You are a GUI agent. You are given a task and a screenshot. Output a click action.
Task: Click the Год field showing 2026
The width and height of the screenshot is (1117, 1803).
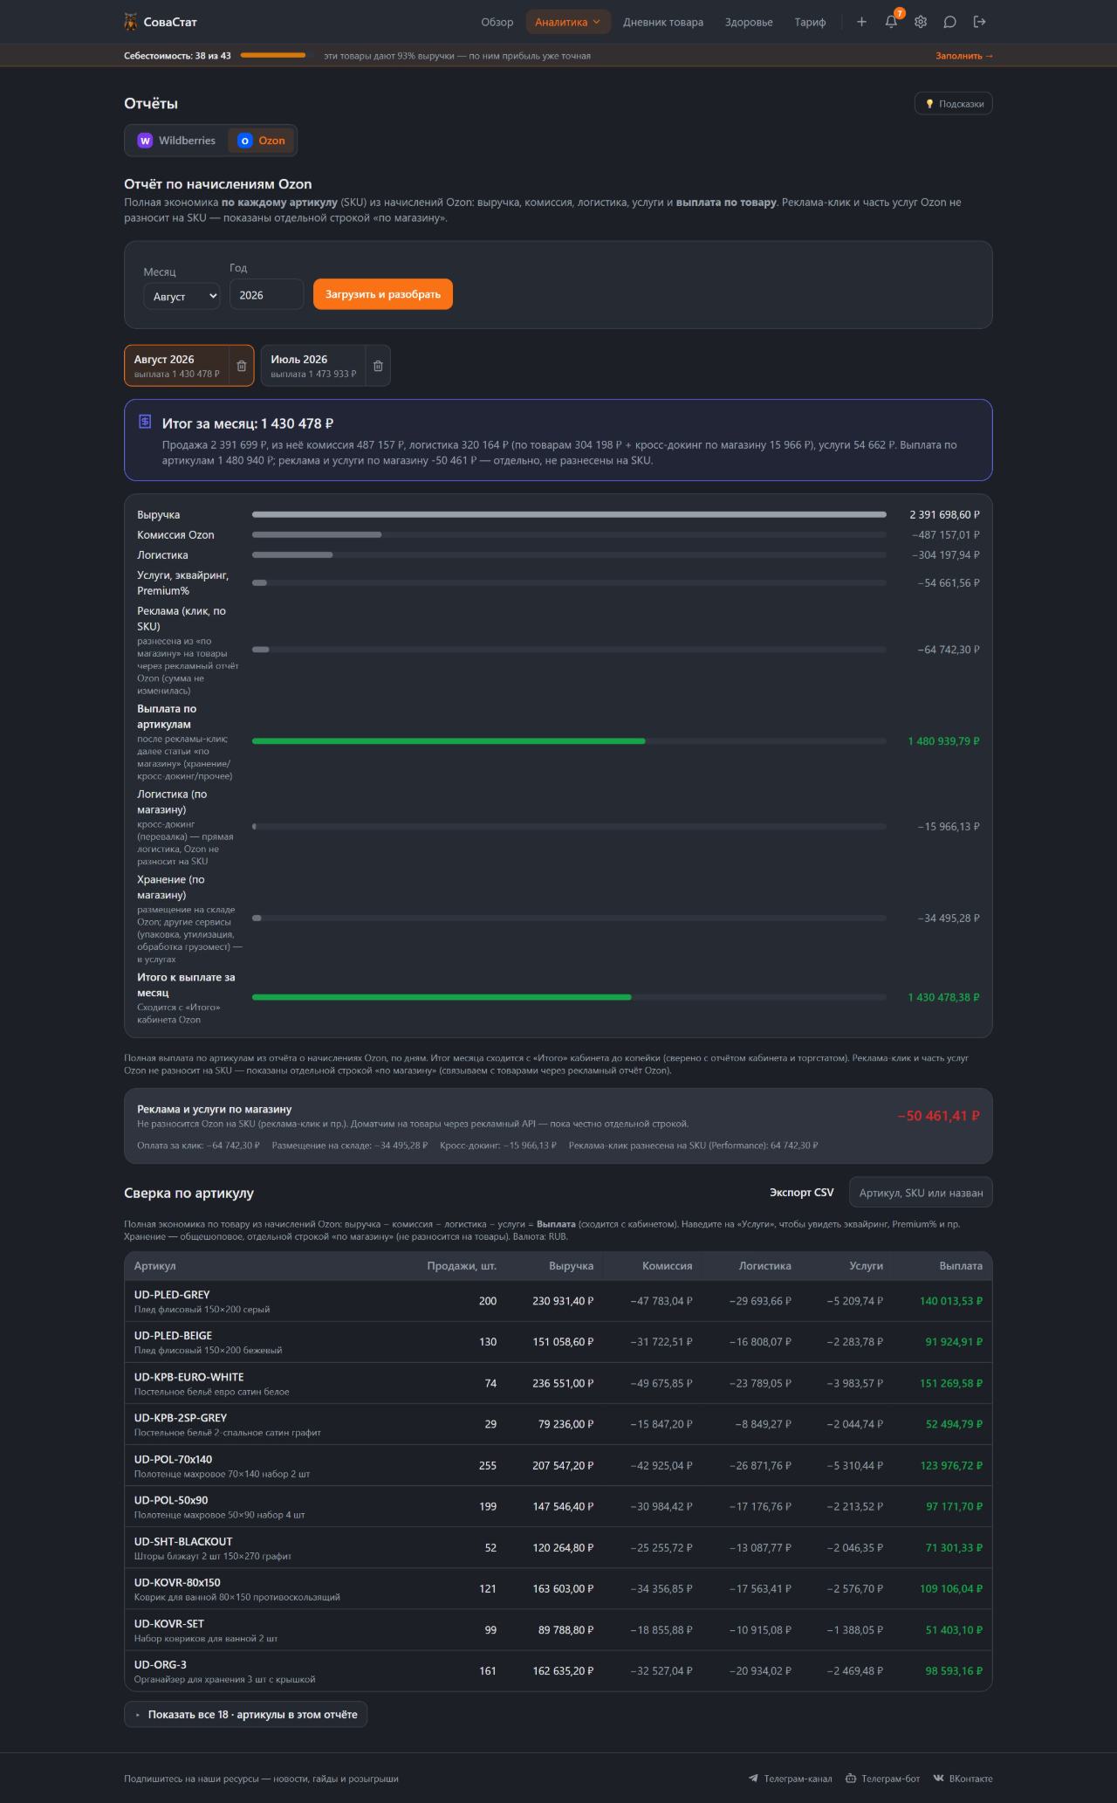coord(267,294)
